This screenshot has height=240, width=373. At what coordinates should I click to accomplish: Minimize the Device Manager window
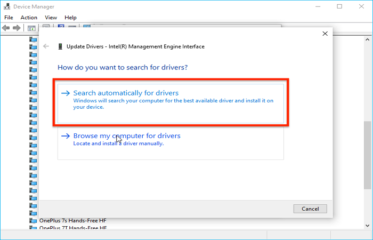(x=315, y=7)
